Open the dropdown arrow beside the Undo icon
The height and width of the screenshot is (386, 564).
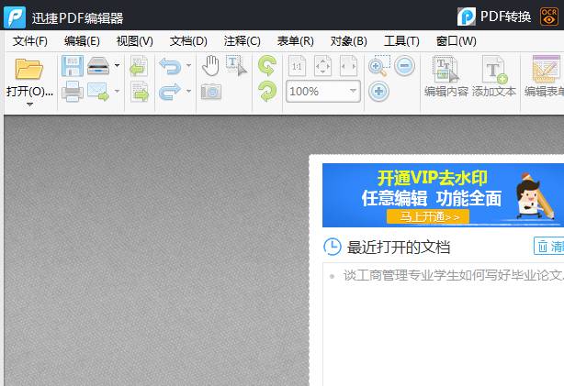pos(188,66)
